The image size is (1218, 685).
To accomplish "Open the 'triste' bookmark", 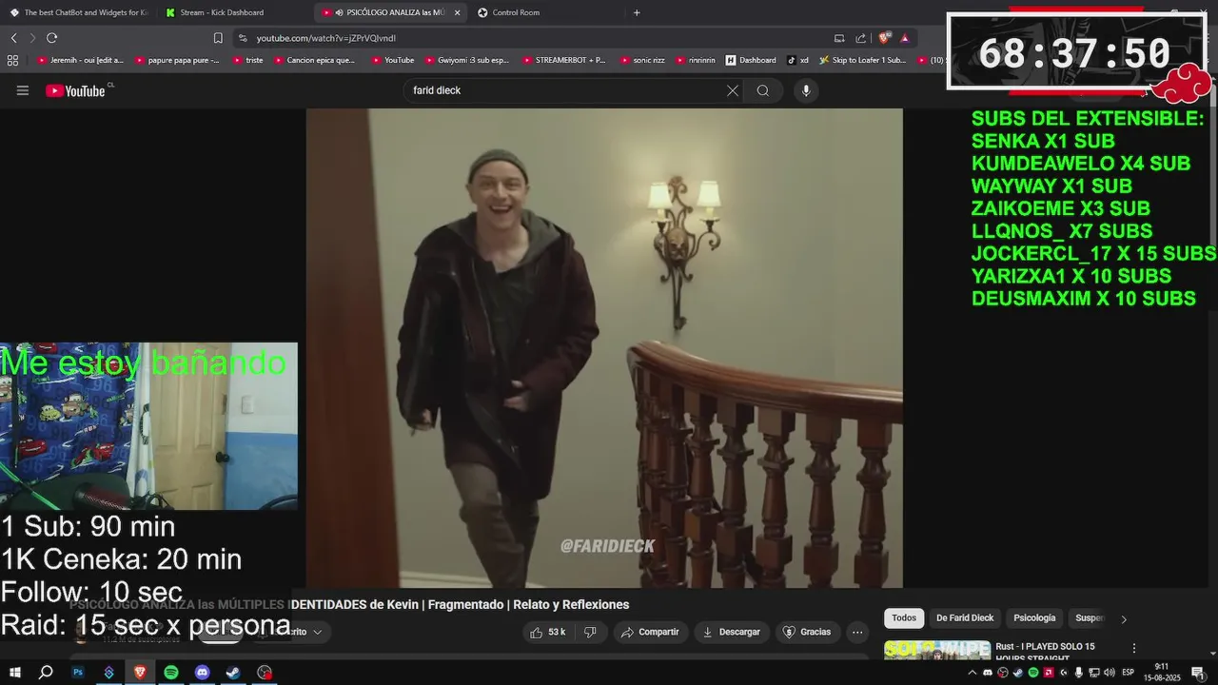I will coord(246,60).
